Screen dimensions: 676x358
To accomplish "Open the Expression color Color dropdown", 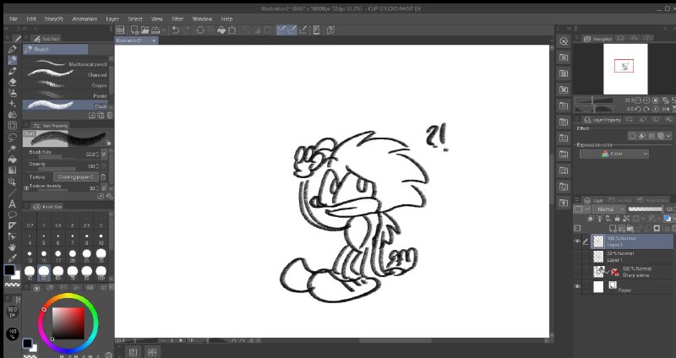I will [614, 154].
